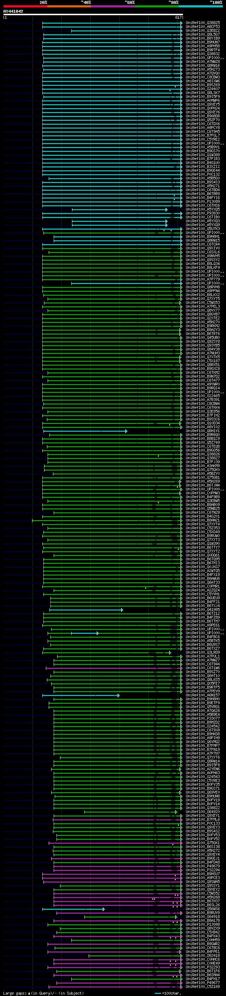The image size is (226, 996).
Task: Select hit label UniRef100_Q3LRD9
Action: click(x=203, y=652)
